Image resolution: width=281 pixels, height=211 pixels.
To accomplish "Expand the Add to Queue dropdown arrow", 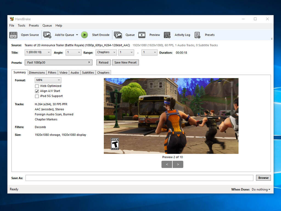I will (x=77, y=35).
